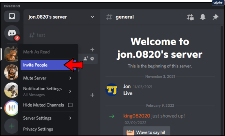Open the Threads icon in channel header
The width and height of the screenshot is (225, 136).
tap(190, 17)
